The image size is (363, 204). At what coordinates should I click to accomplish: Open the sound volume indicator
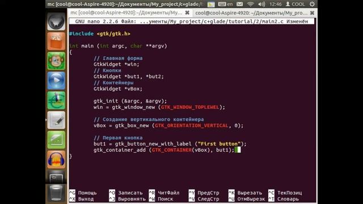(261, 4)
